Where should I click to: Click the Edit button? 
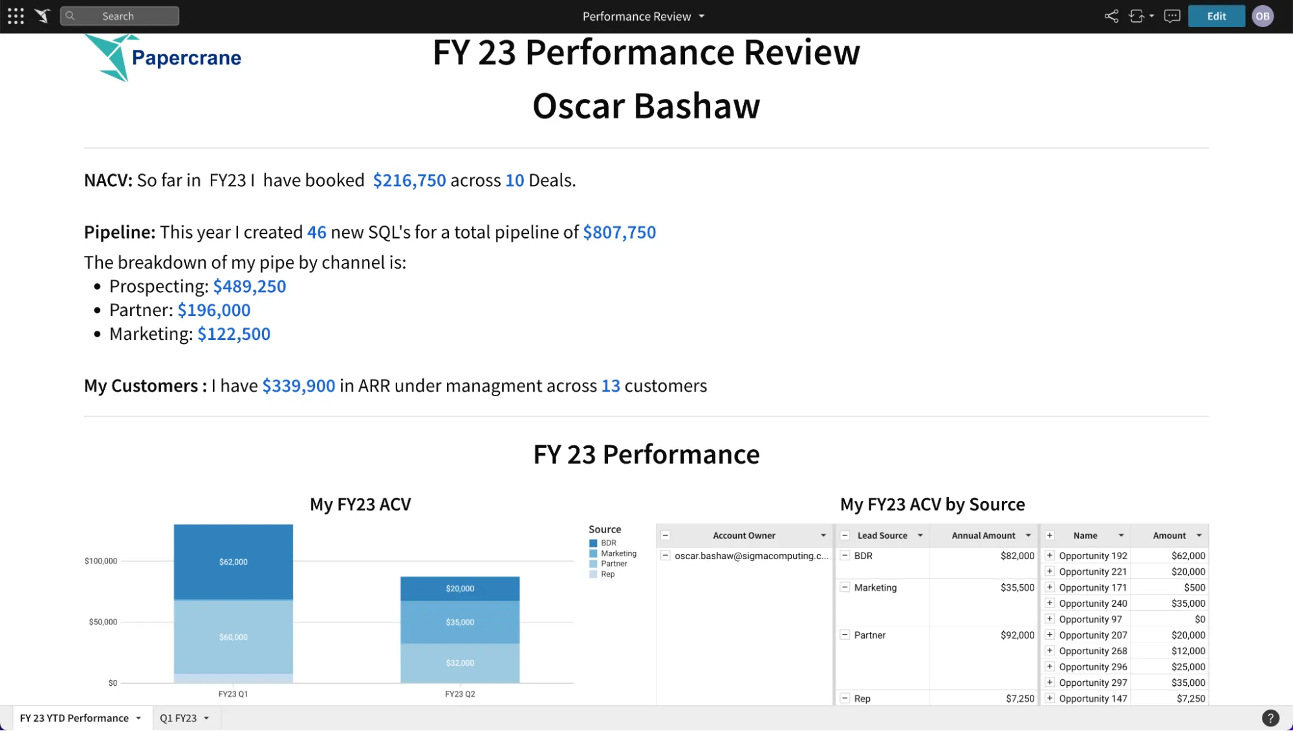coord(1216,16)
